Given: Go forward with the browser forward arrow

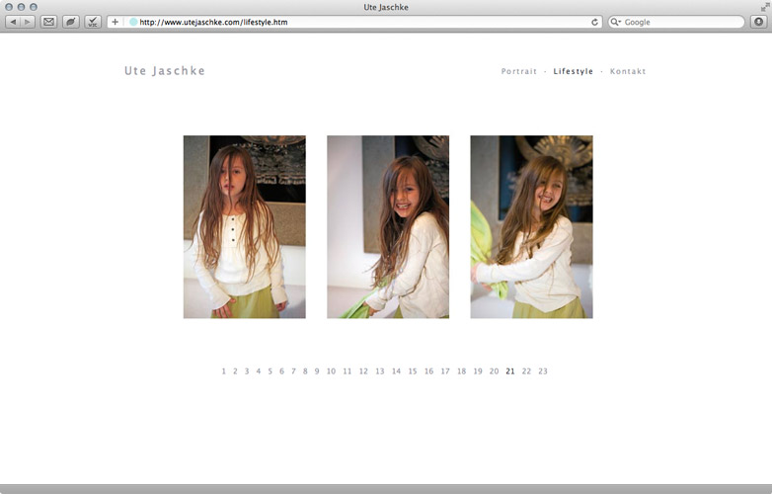Looking at the screenshot, I should click(x=28, y=22).
